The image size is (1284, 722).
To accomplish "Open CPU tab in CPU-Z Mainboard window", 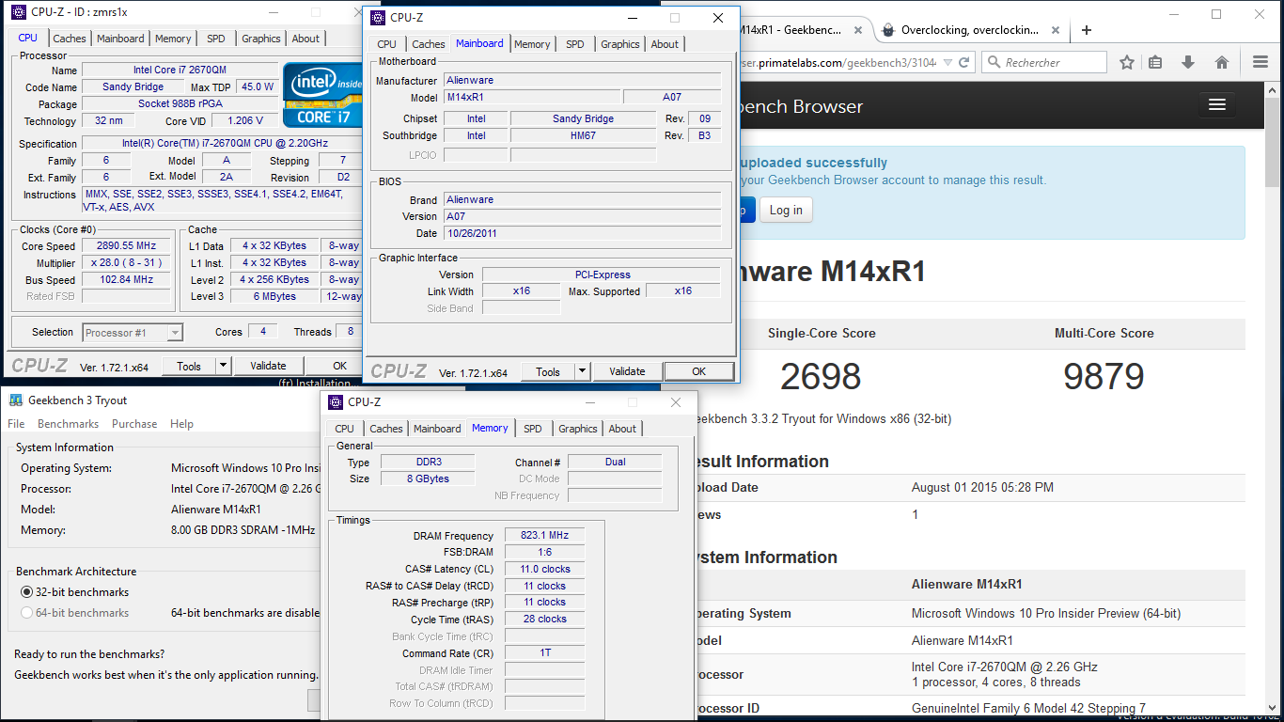I will [387, 44].
